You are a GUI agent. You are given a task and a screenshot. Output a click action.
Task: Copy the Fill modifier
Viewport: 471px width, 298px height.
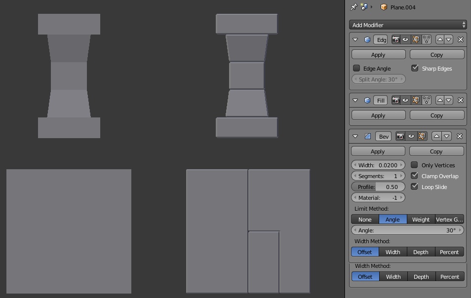(x=437, y=115)
